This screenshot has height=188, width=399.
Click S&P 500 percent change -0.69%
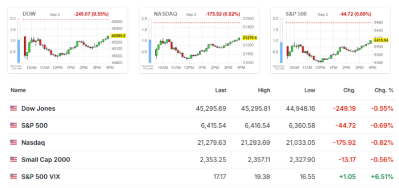[382, 126]
